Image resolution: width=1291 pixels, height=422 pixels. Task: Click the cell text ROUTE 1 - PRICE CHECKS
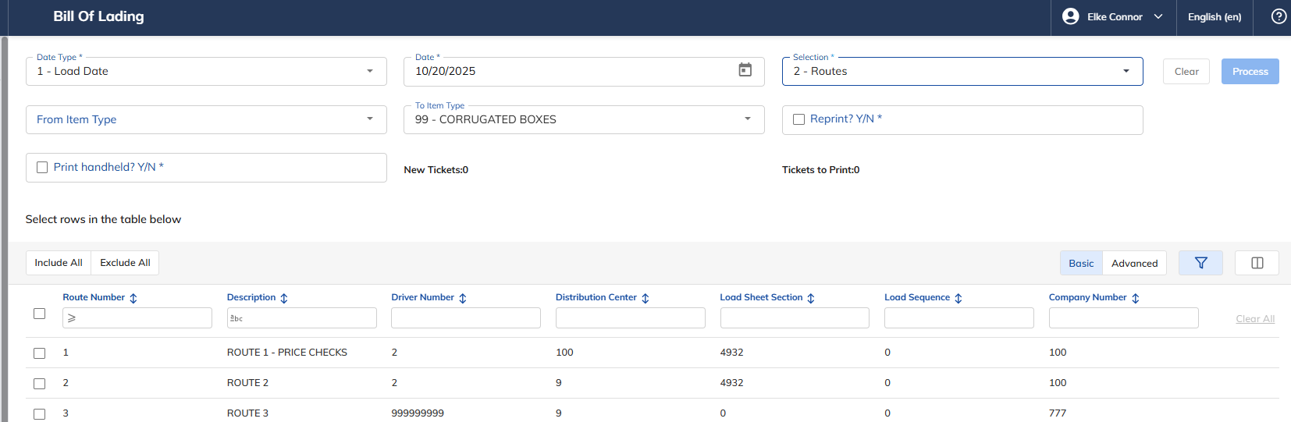pyautogui.click(x=287, y=353)
